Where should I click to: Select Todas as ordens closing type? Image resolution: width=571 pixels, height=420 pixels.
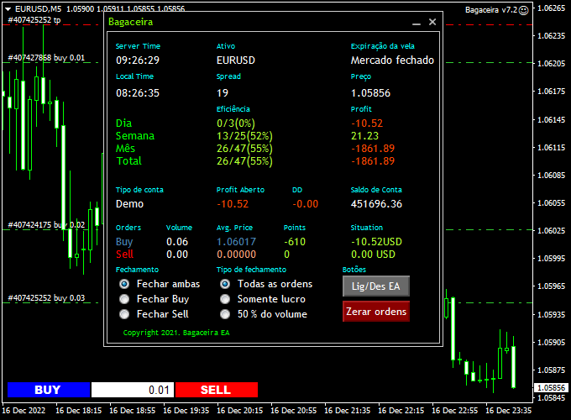tap(225, 284)
